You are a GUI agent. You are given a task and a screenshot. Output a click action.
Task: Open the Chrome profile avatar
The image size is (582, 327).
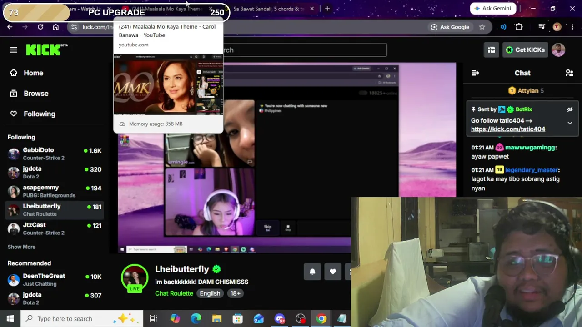pyautogui.click(x=557, y=27)
